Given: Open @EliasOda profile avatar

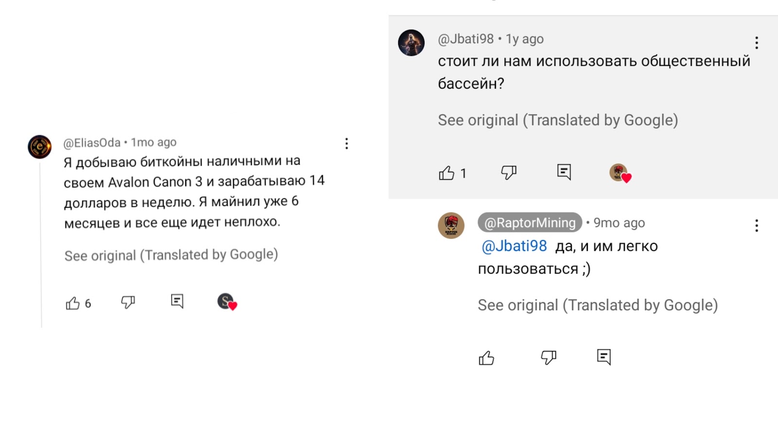Looking at the screenshot, I should (40, 147).
